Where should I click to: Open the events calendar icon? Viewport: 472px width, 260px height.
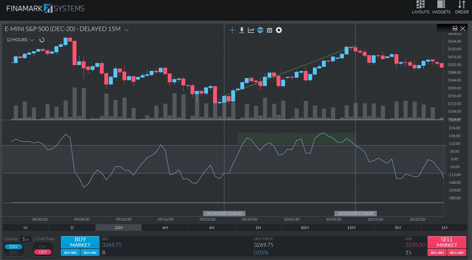[x=270, y=30]
